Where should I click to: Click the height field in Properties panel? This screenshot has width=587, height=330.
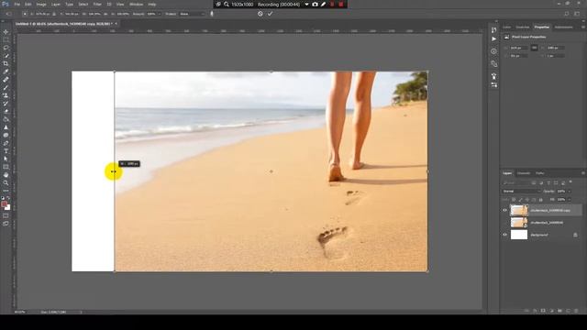555,48
